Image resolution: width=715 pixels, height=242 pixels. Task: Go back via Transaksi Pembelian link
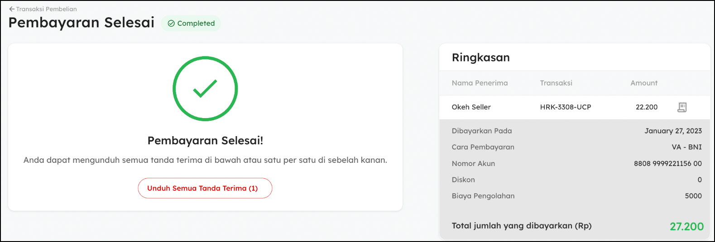(46, 9)
